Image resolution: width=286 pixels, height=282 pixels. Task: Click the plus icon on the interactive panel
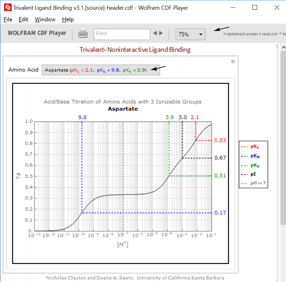pos(233,61)
